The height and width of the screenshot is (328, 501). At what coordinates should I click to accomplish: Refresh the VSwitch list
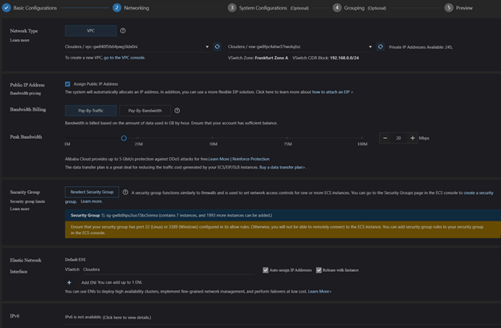pyautogui.click(x=381, y=47)
